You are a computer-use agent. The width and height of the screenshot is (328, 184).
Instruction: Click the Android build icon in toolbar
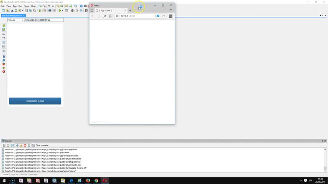coord(60,10)
